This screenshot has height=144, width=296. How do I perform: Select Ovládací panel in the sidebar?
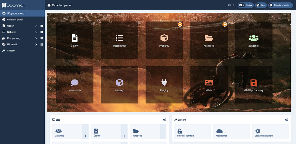(15, 20)
